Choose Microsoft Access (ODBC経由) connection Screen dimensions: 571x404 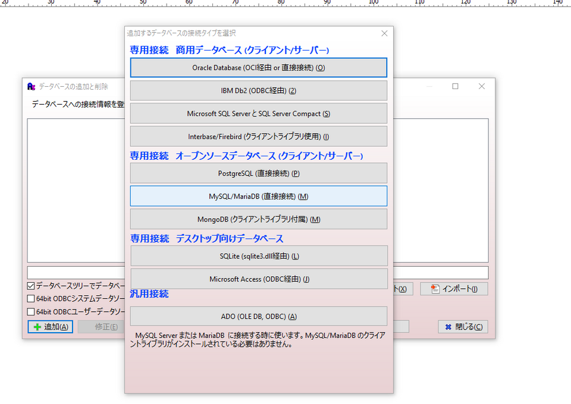click(x=259, y=279)
